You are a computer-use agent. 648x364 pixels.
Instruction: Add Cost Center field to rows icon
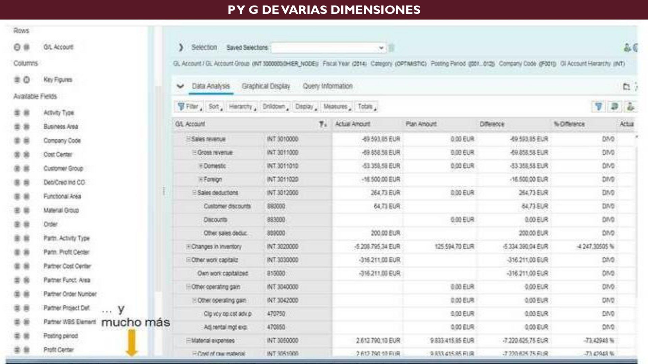(x=17, y=155)
